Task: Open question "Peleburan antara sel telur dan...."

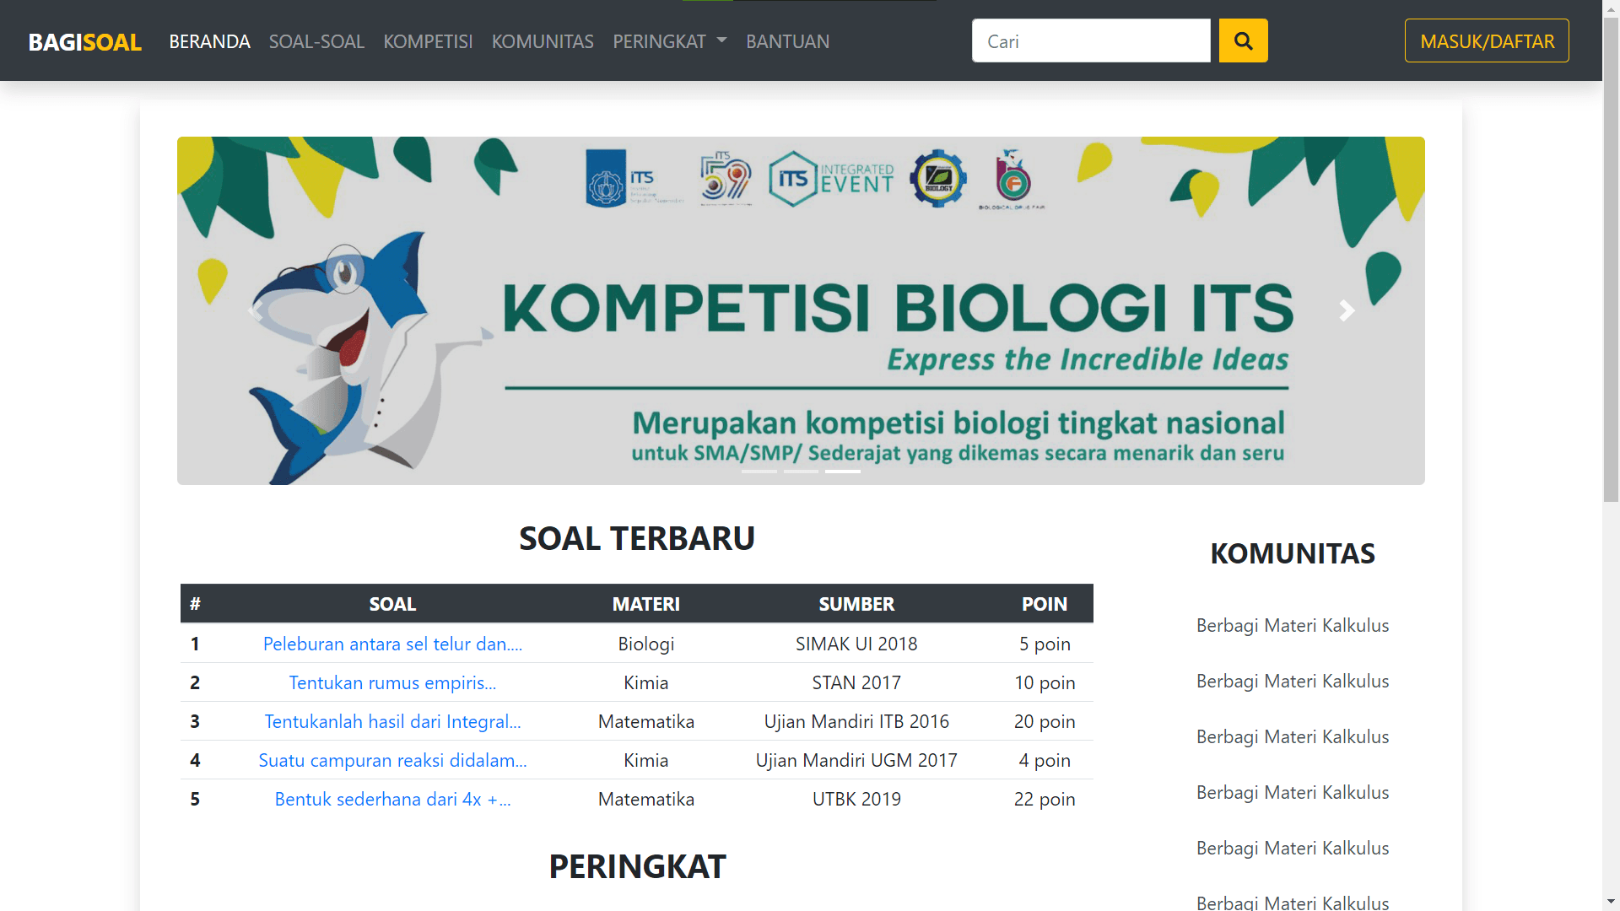Action: pyautogui.click(x=392, y=644)
